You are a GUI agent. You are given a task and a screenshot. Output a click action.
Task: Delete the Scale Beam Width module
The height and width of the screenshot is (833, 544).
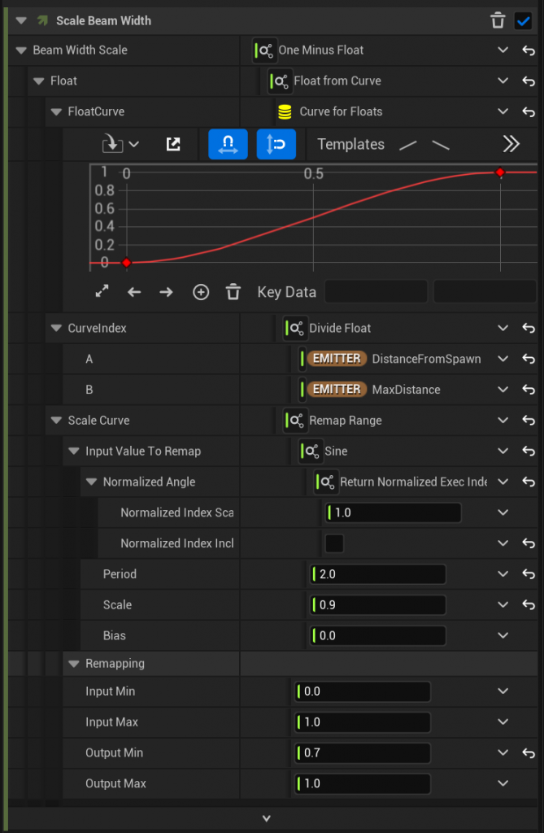(x=498, y=21)
